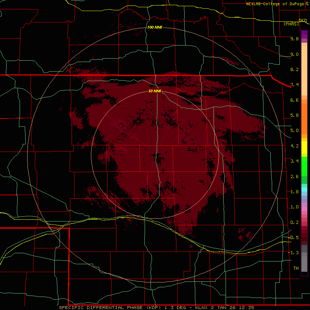The image size is (310, 310).
Task: Click the 0.2 value on the legend
Action: [294, 223]
